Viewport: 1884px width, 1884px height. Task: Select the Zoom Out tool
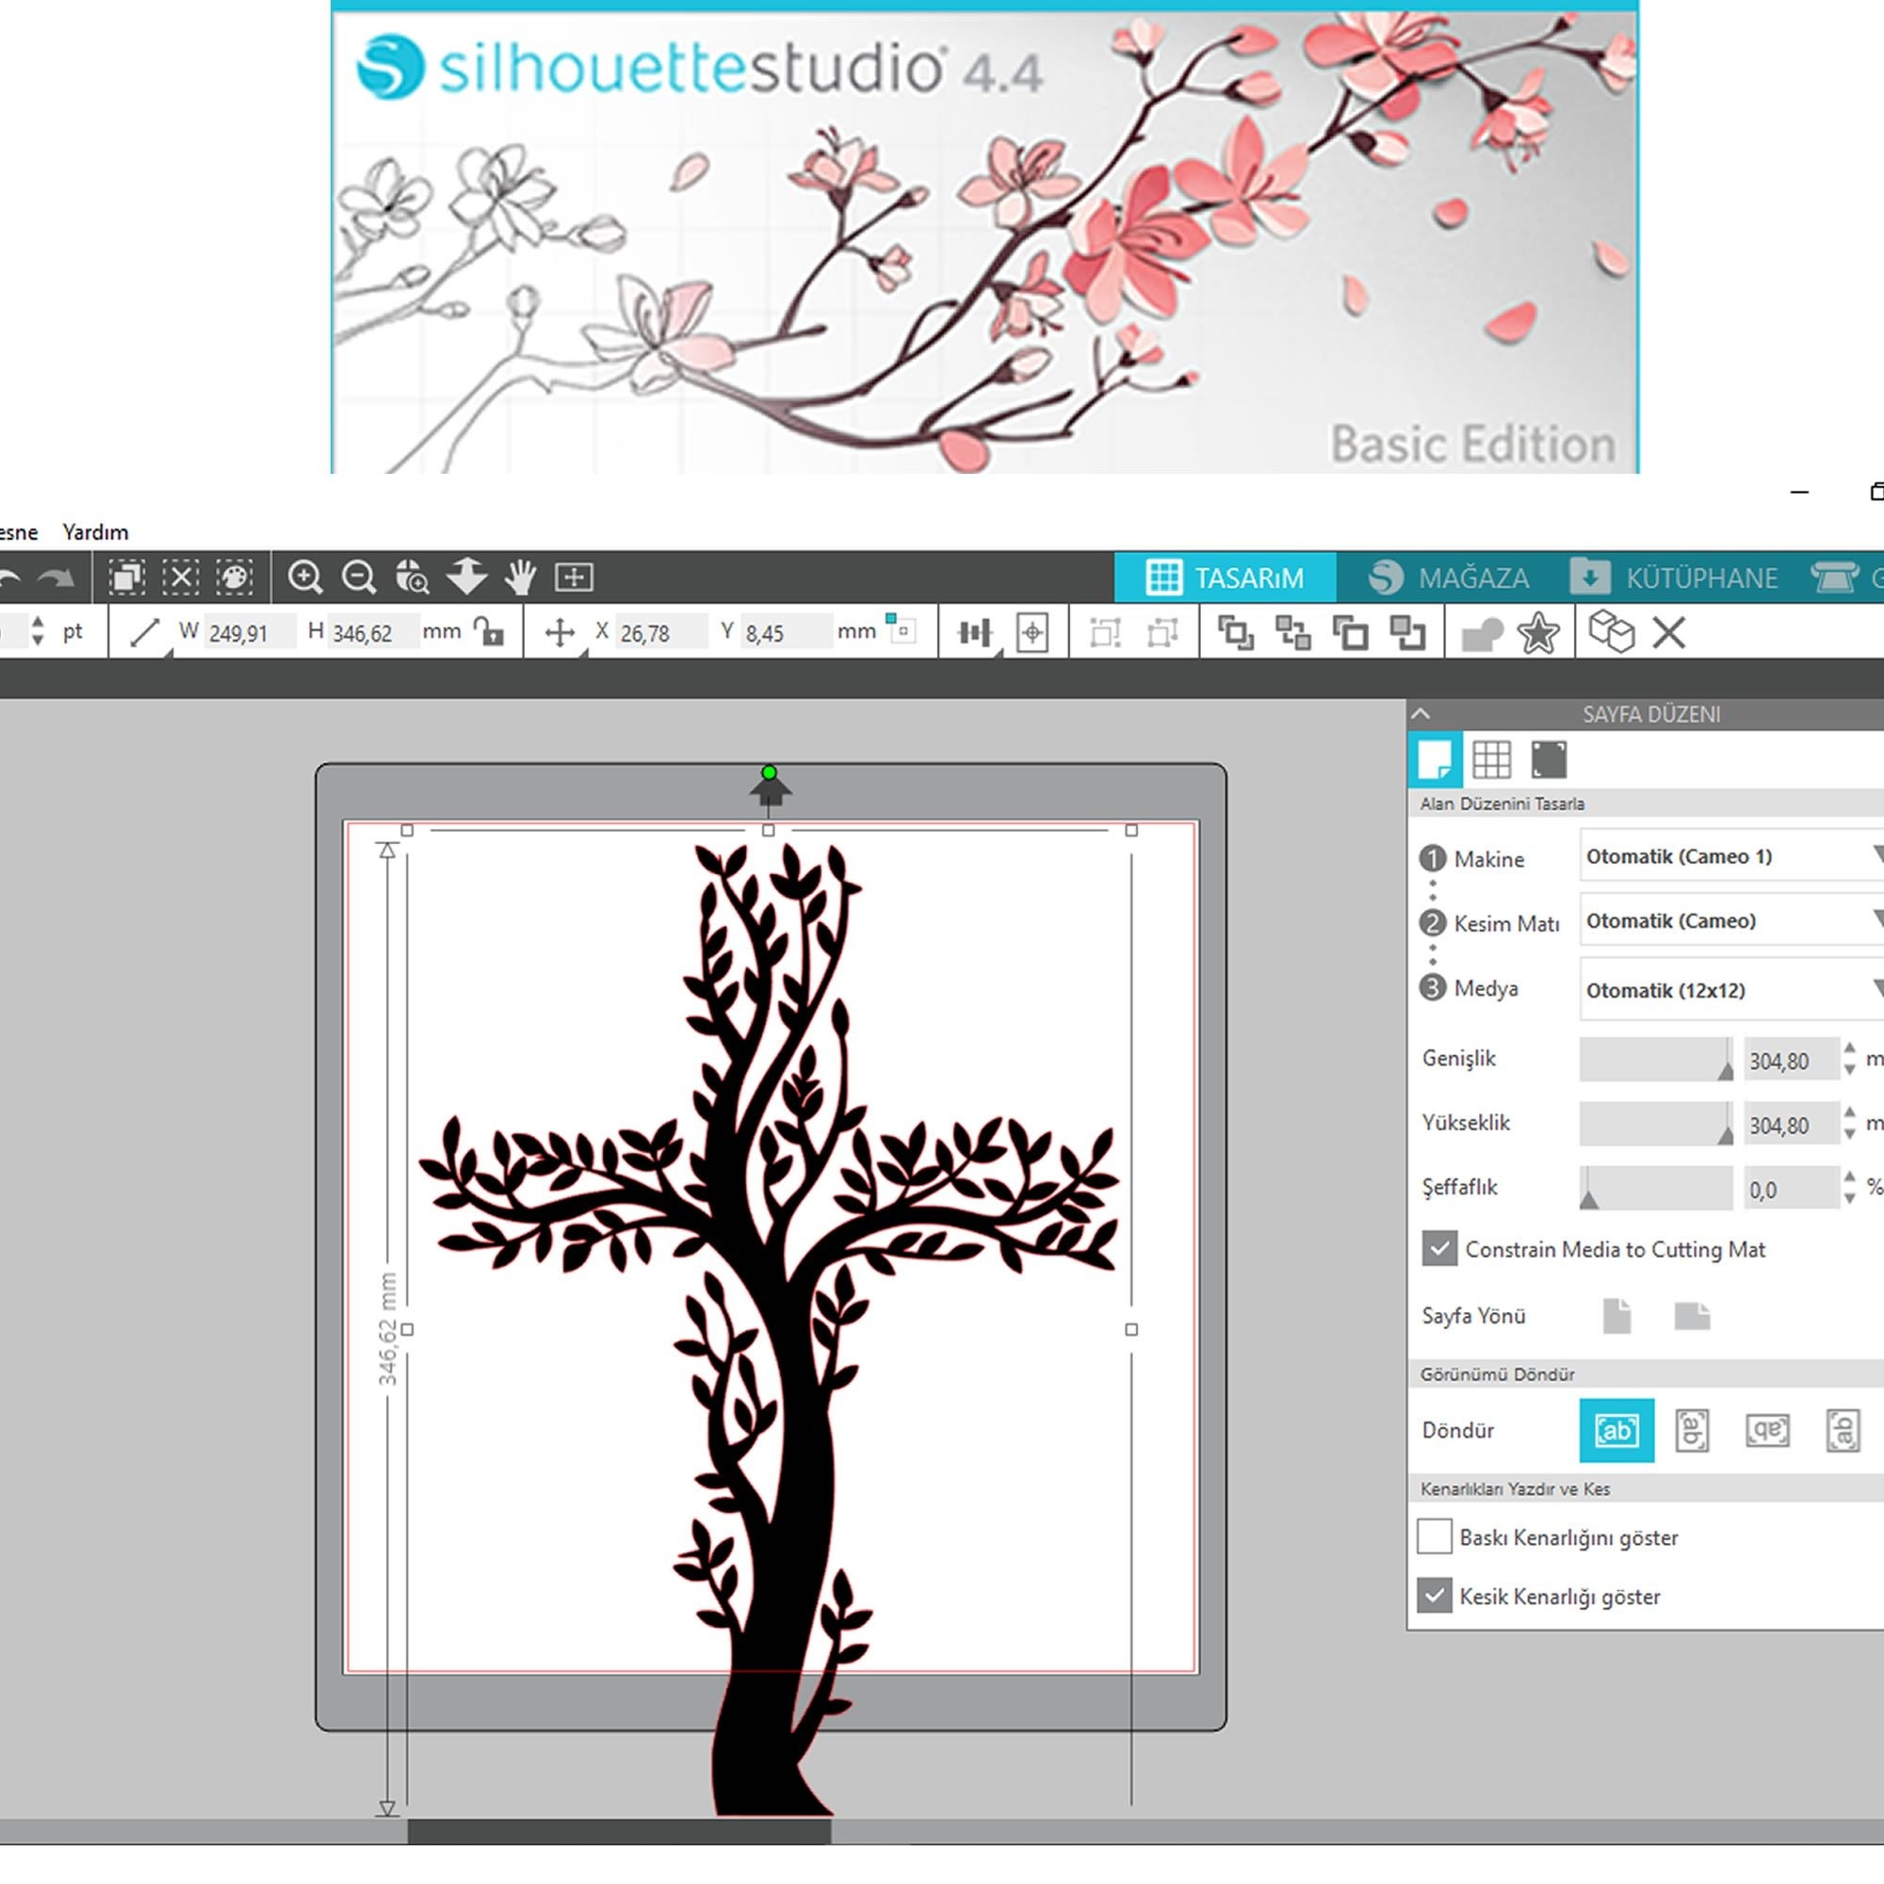click(x=359, y=576)
